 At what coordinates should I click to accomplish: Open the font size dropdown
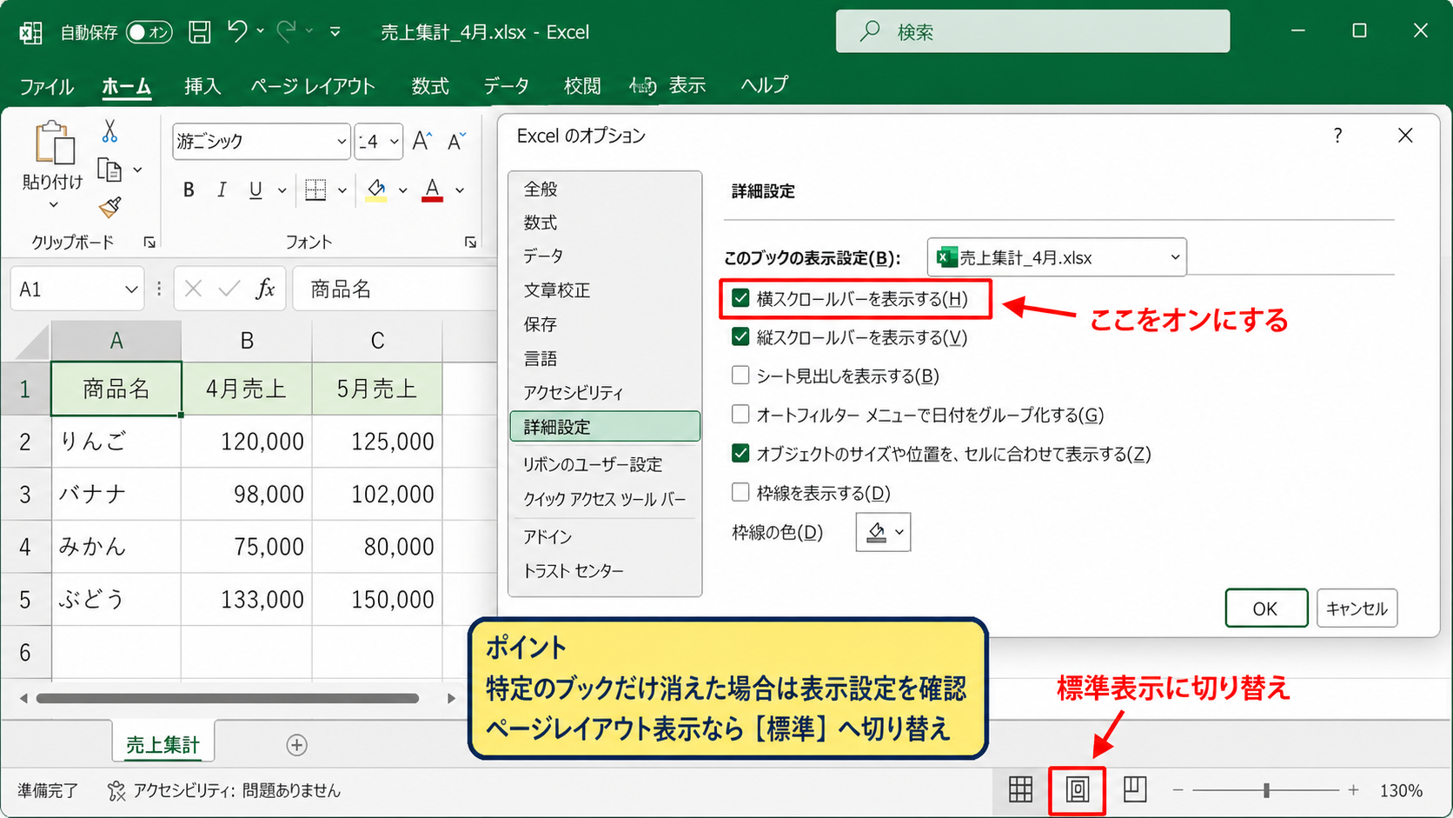click(x=394, y=142)
